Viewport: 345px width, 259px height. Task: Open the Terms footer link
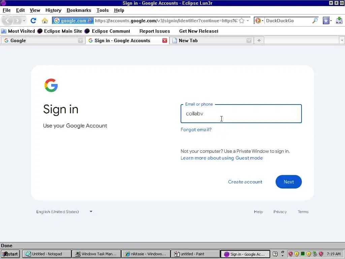(303, 212)
